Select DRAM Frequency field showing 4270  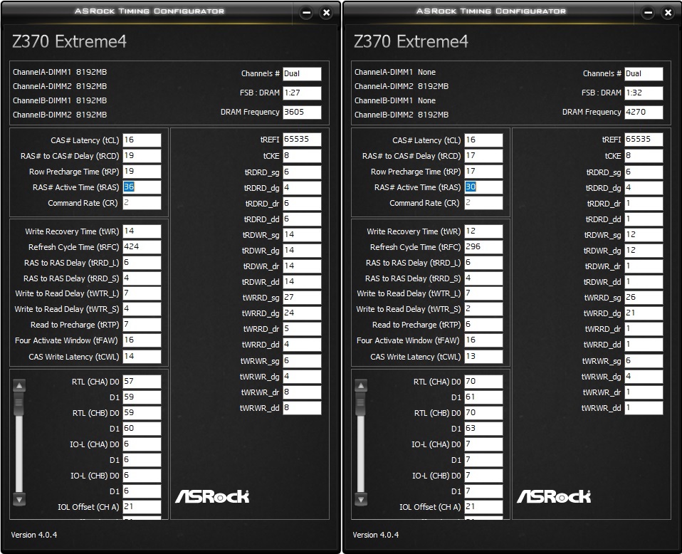[x=644, y=112]
